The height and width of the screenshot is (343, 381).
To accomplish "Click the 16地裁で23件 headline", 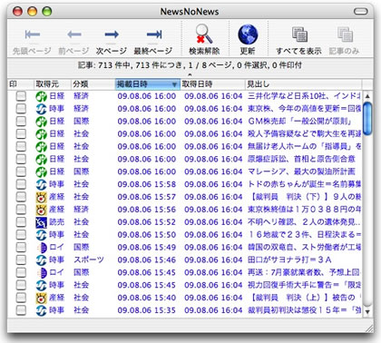I will tap(304, 235).
